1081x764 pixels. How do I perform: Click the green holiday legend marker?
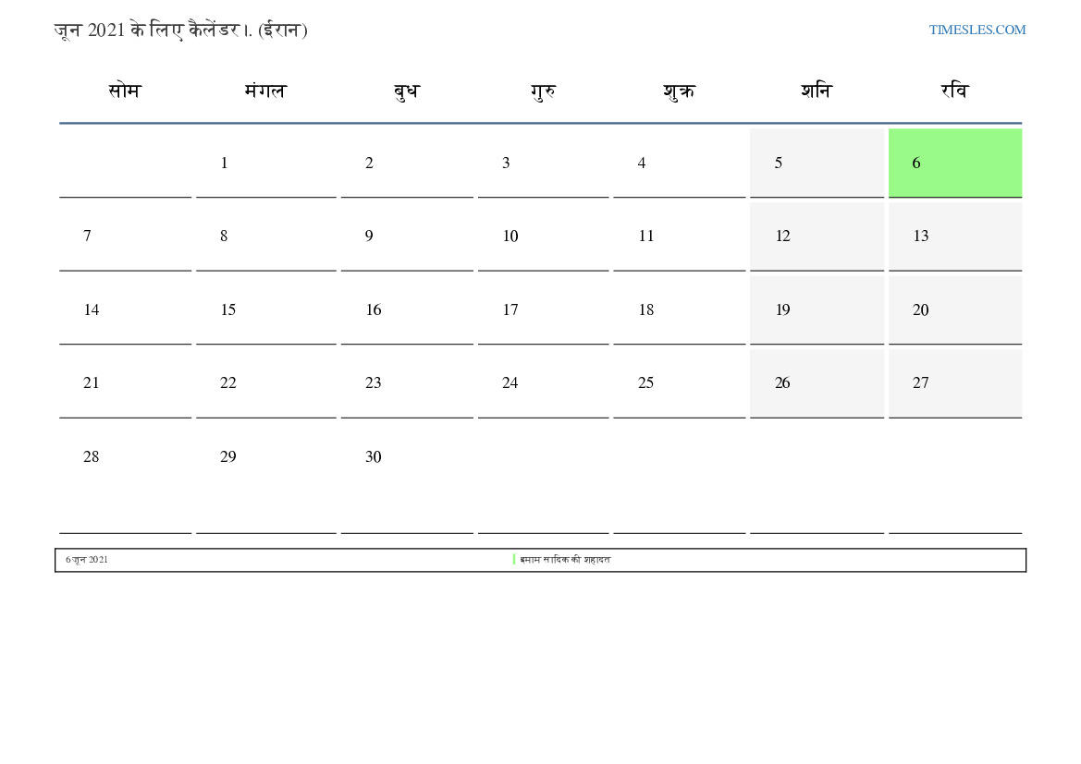[x=514, y=560]
